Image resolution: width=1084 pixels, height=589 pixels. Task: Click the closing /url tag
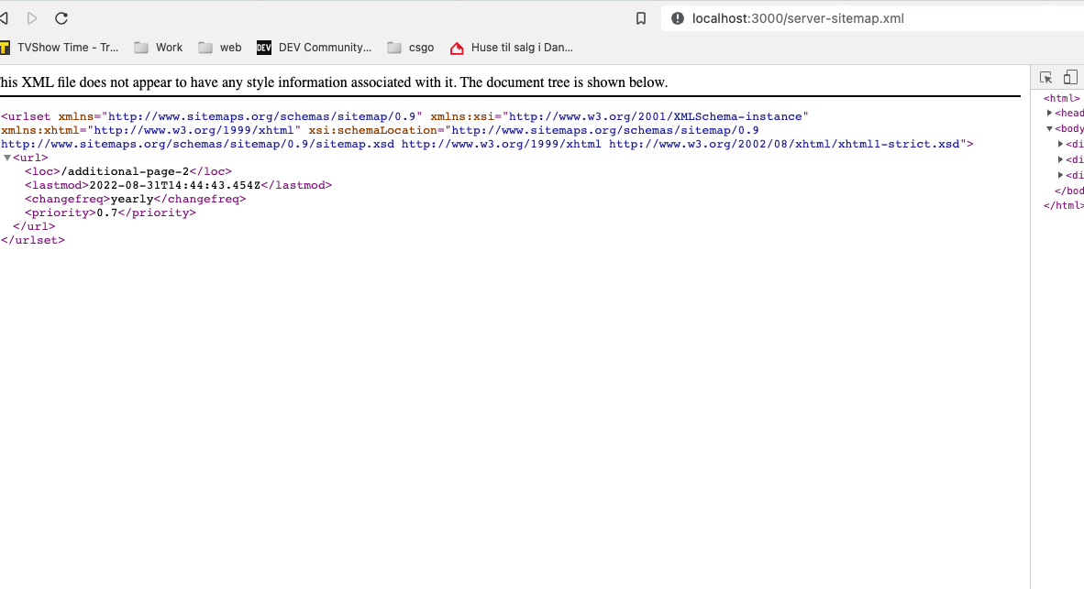(34, 226)
